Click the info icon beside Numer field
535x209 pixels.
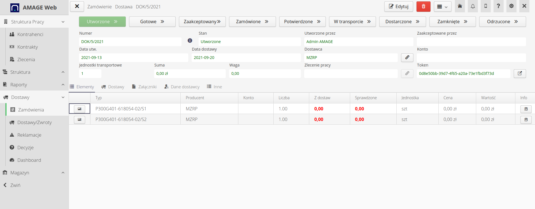[x=190, y=41]
